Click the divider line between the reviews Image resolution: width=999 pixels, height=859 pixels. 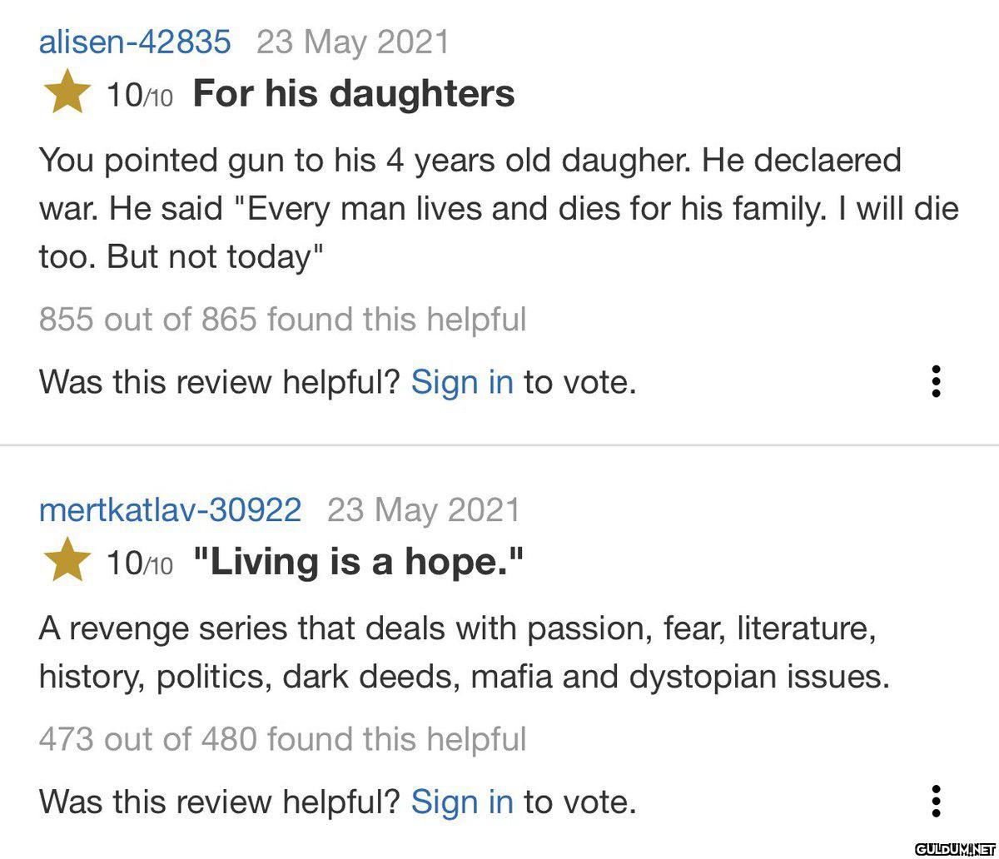499,445
